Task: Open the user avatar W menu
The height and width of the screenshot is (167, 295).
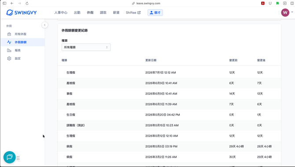Action: coord(285,13)
